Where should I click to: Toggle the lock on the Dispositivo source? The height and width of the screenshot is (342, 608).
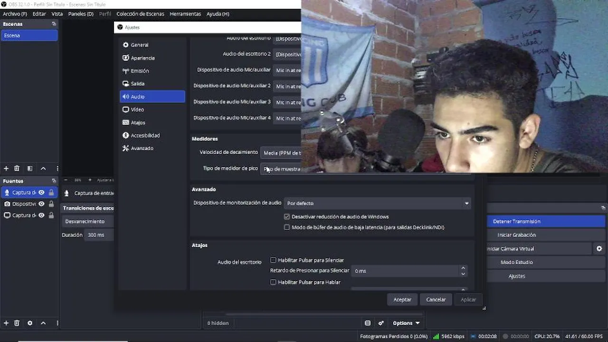[x=51, y=204]
